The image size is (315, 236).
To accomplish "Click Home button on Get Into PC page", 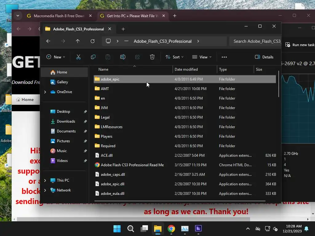I will (25, 100).
